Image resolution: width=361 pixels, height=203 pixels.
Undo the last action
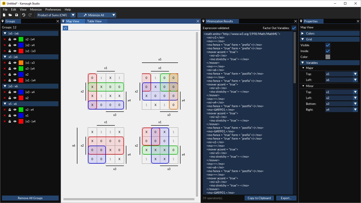click(x=23, y=15)
